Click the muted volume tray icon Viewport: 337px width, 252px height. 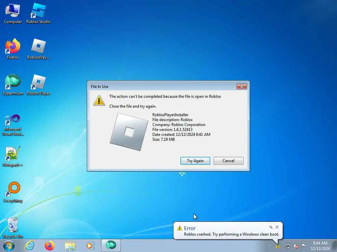click(296, 246)
